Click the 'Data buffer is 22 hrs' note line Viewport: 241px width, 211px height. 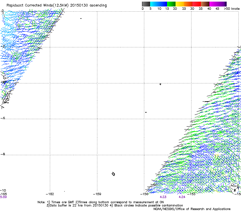115,205
